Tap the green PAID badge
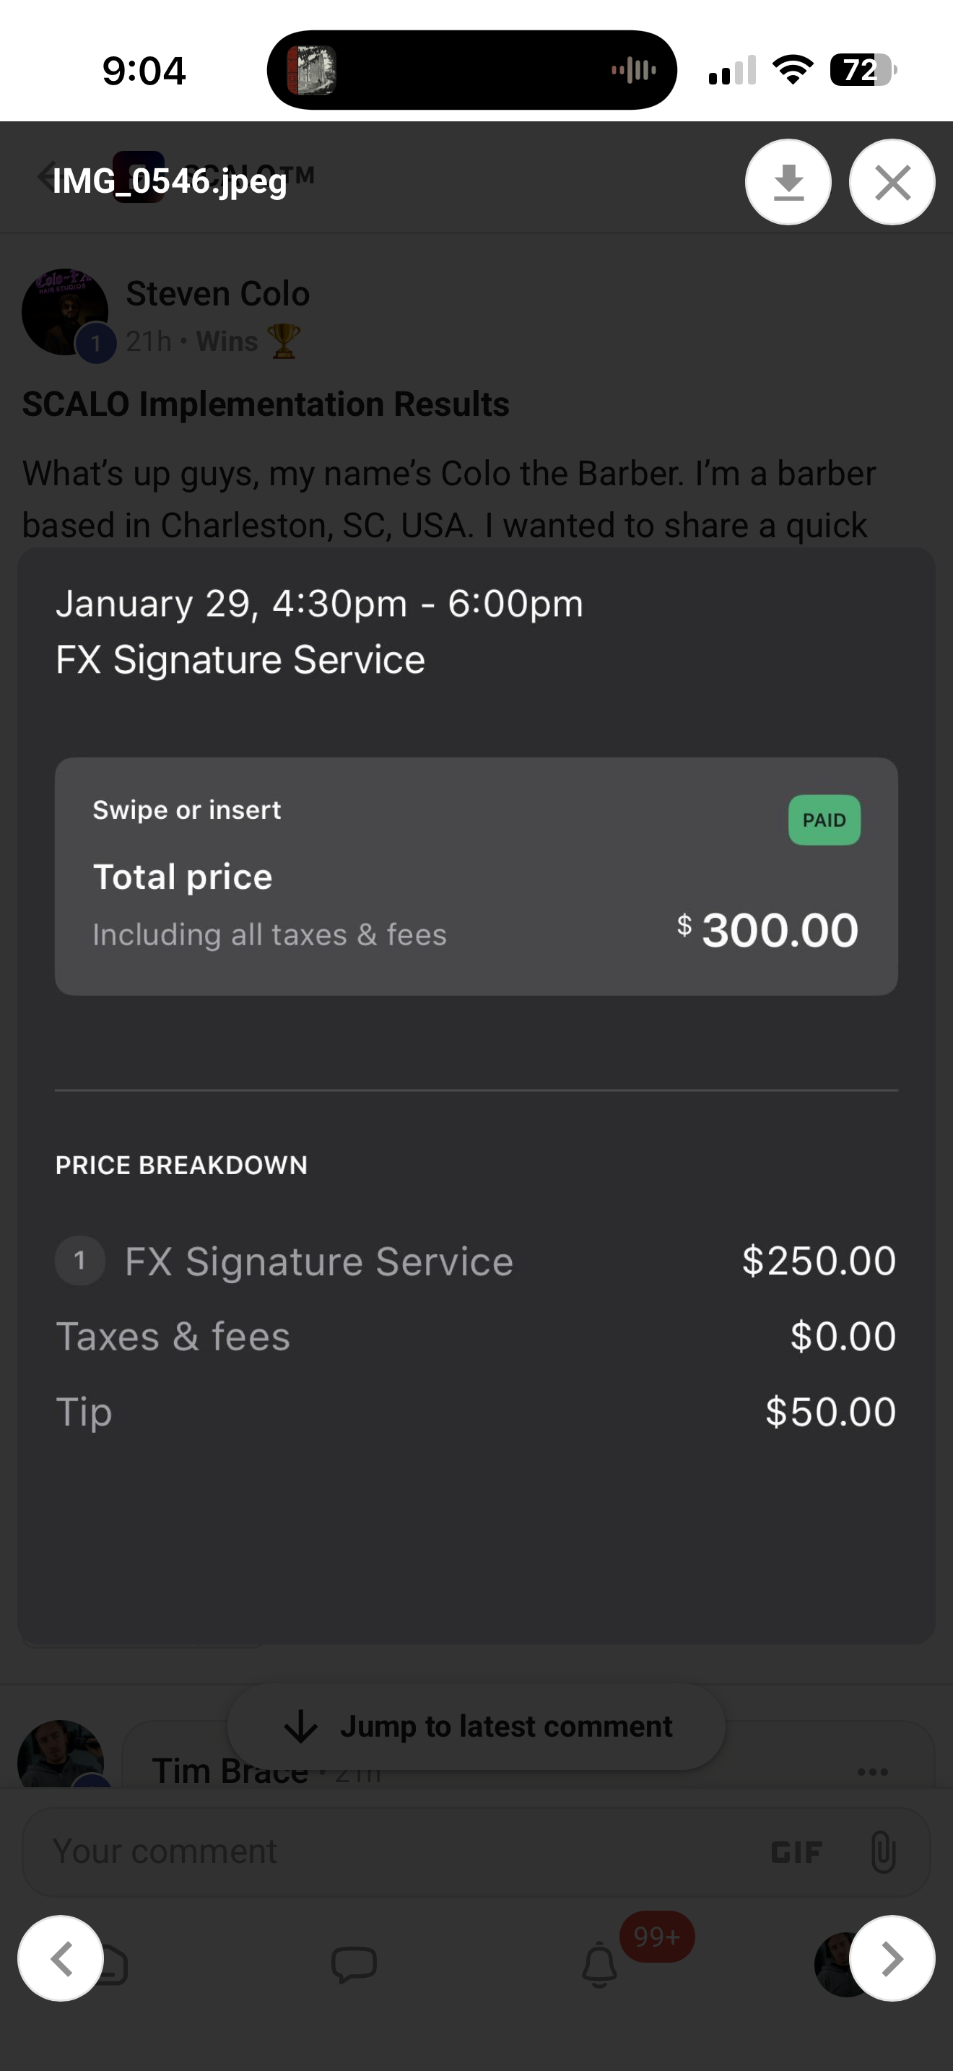The height and width of the screenshot is (2071, 953). [824, 820]
